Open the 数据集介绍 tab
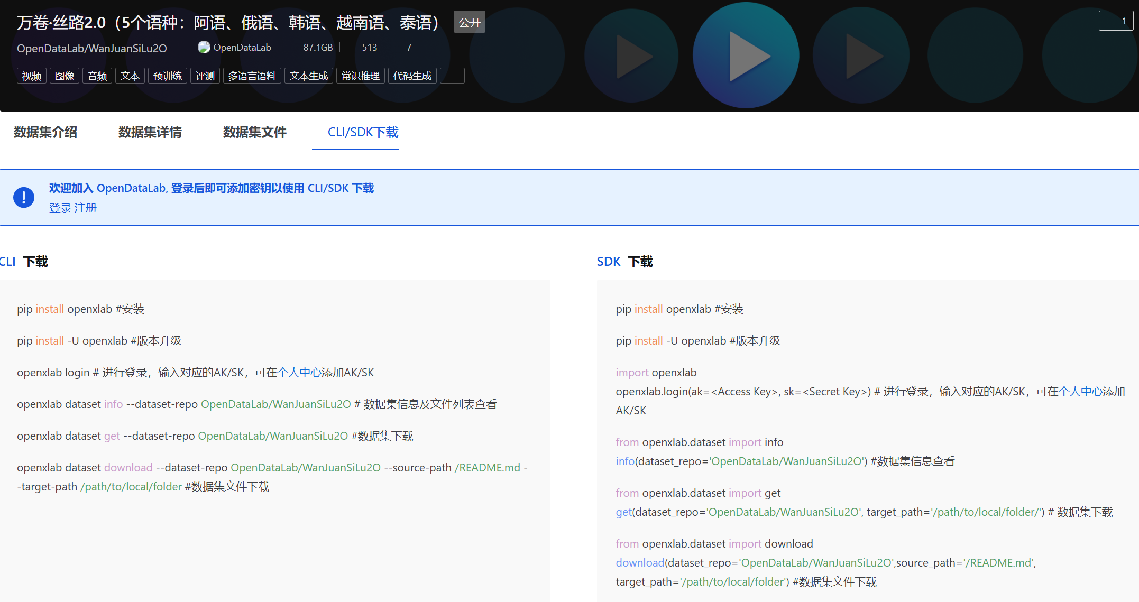This screenshot has height=602, width=1139. point(45,132)
